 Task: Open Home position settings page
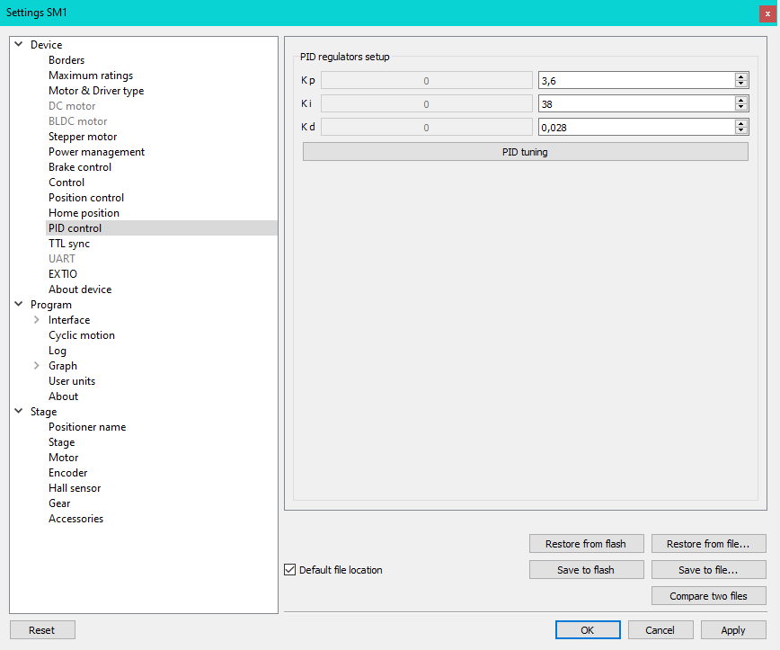pos(84,213)
